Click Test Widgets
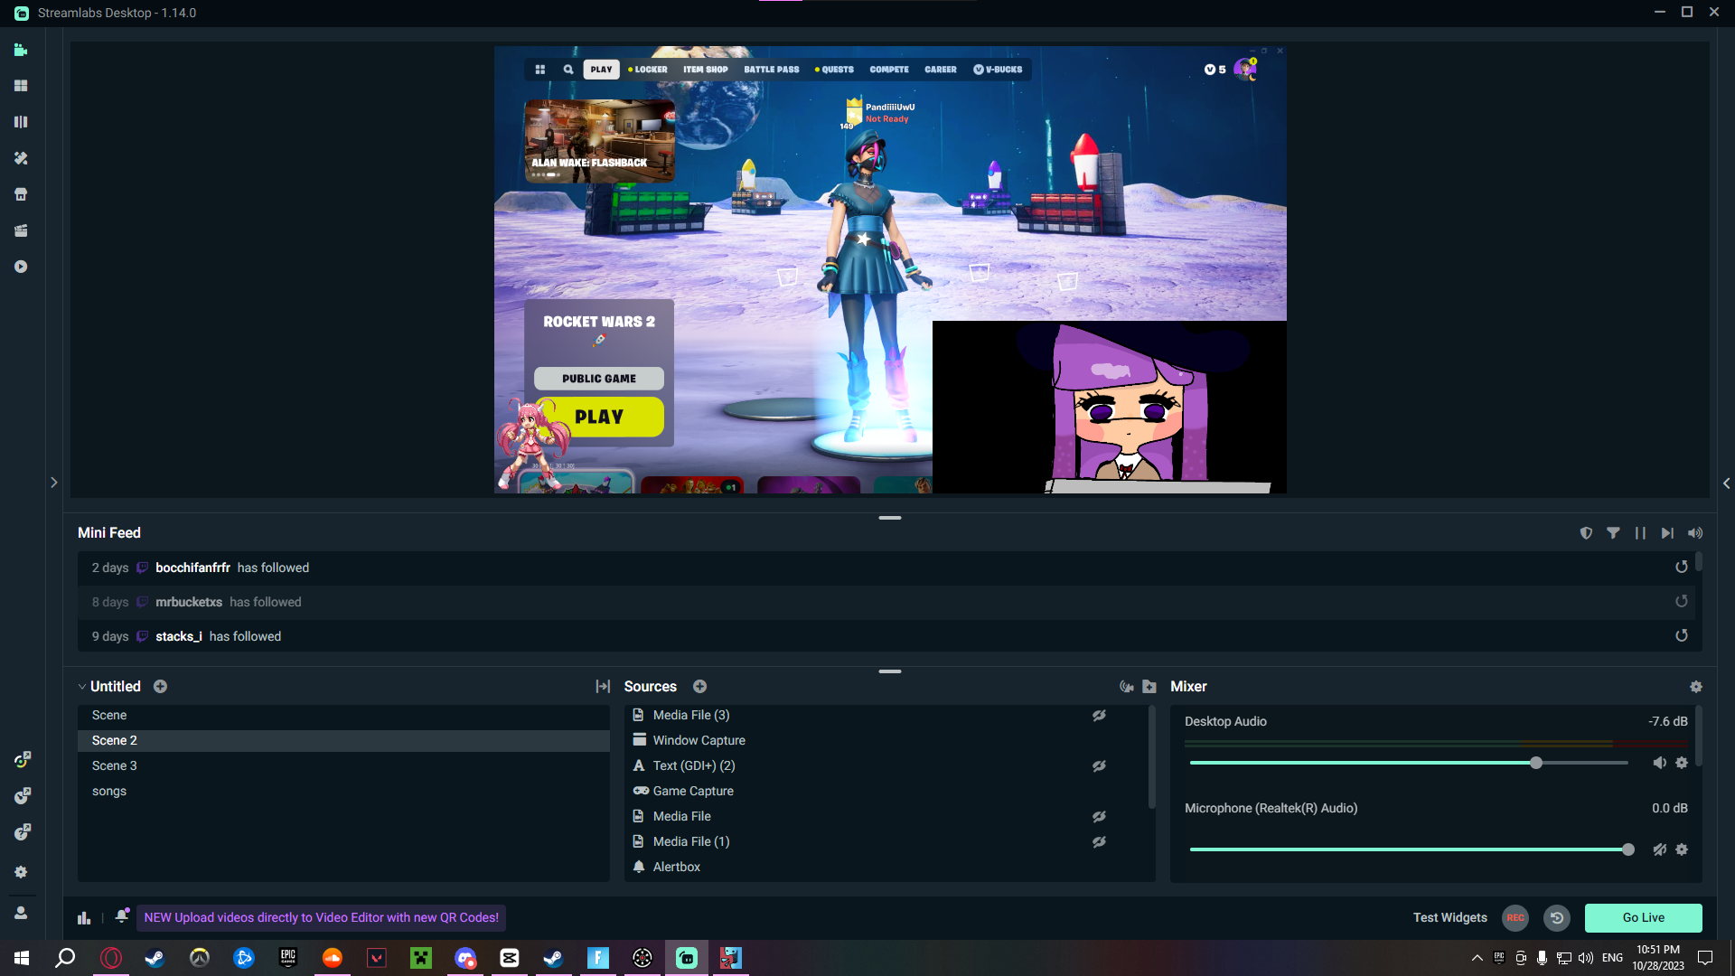 [1449, 918]
